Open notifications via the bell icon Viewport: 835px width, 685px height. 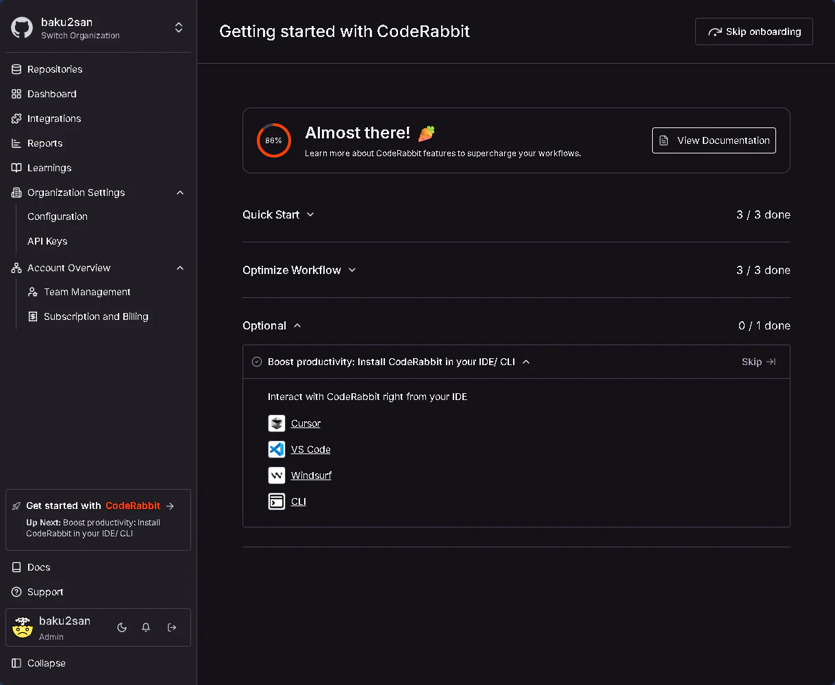(x=146, y=627)
